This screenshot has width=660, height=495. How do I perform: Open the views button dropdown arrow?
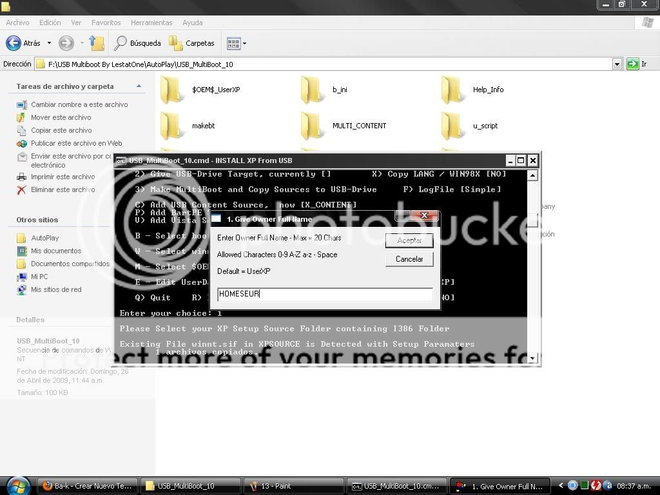(x=244, y=43)
